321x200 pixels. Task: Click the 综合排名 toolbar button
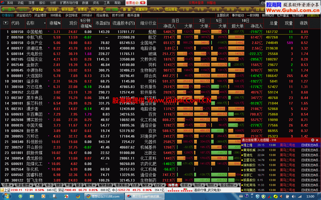pyautogui.click(x=171, y=9)
